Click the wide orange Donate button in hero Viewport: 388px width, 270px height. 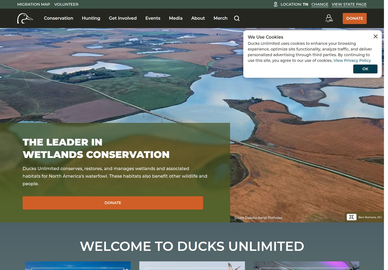tap(113, 203)
